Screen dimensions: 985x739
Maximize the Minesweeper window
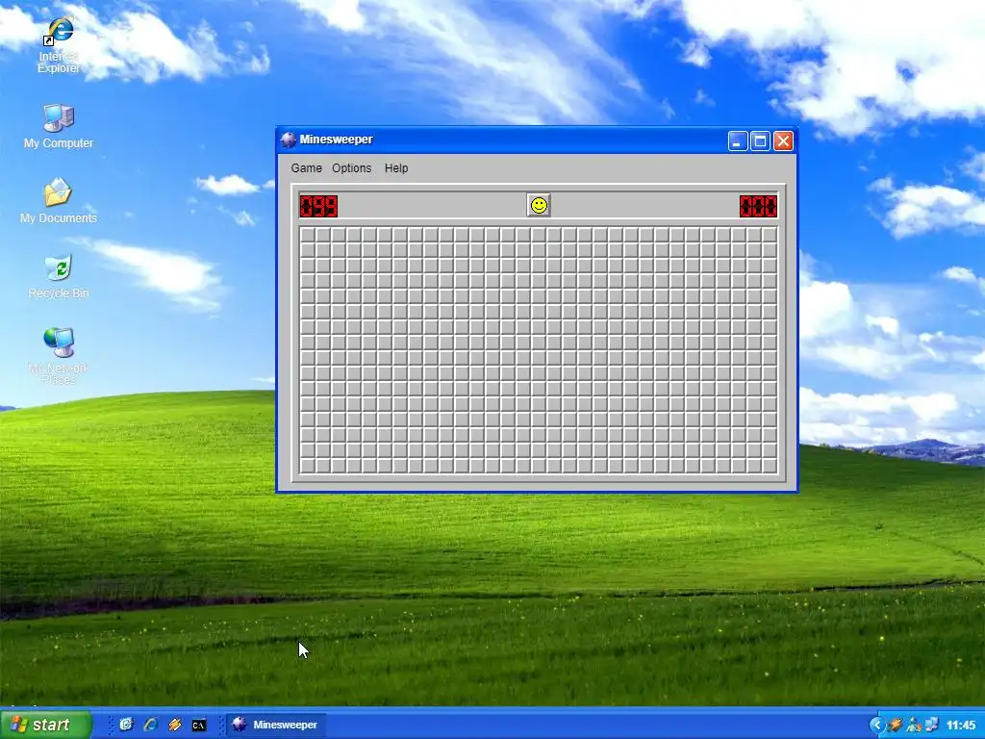pos(760,140)
